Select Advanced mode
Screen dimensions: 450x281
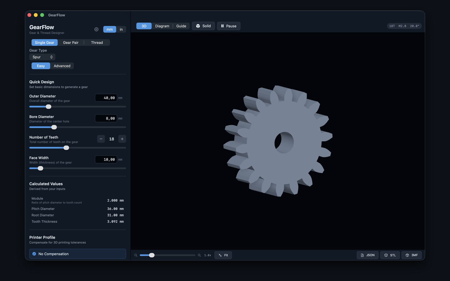(62, 66)
